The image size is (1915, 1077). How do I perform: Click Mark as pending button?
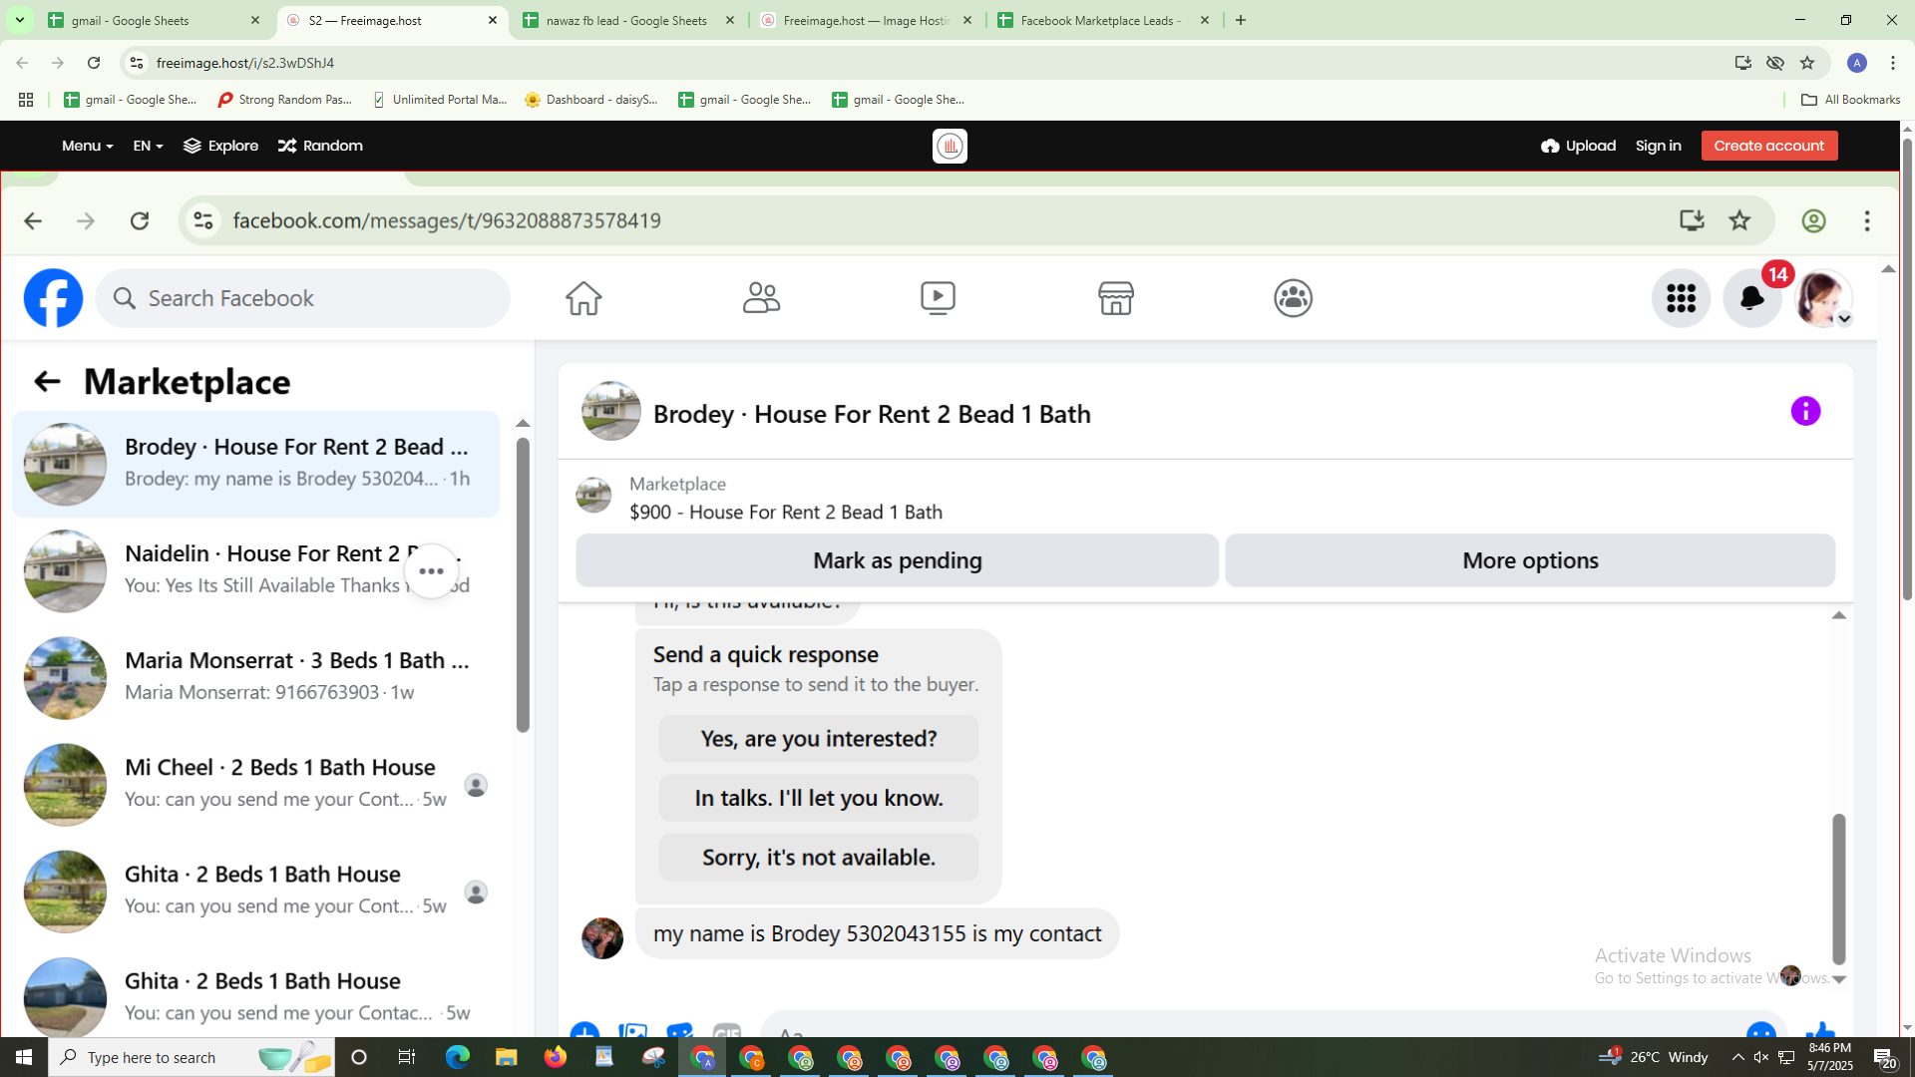(x=897, y=560)
